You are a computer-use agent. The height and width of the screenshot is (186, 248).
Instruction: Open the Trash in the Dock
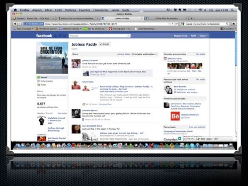[x=231, y=145]
